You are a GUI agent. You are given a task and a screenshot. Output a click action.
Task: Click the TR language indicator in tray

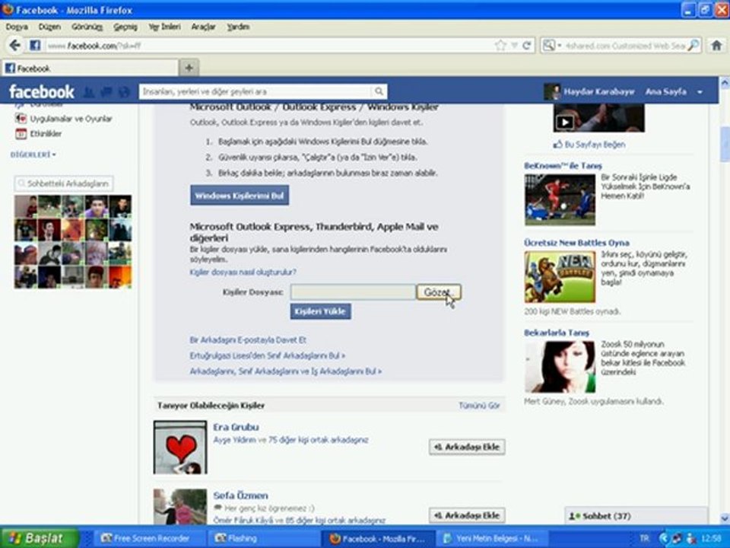(644, 538)
